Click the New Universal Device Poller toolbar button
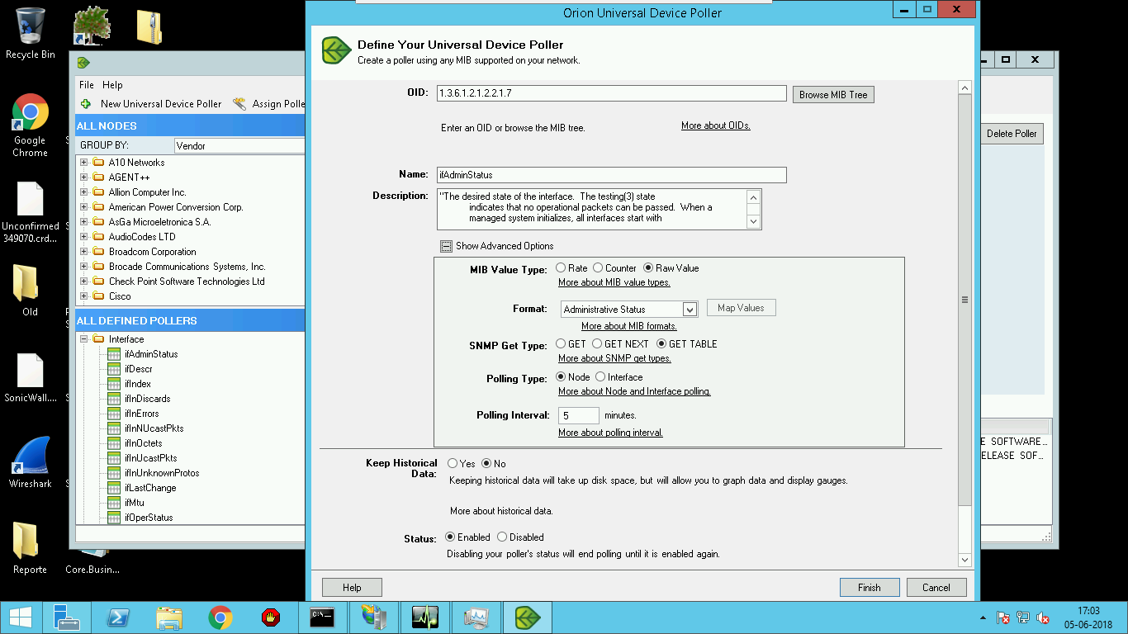Viewport: 1128px width, 634px height. tap(151, 104)
